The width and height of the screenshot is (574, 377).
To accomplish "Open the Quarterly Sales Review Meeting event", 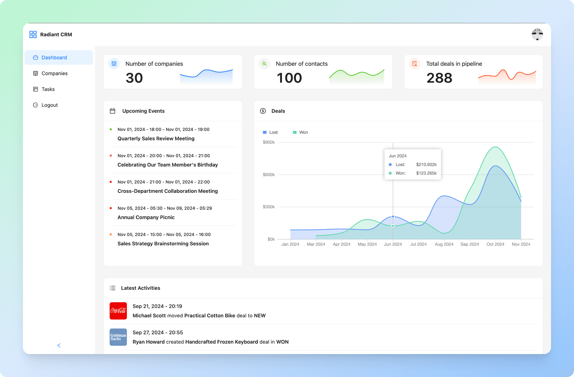I will click(x=156, y=139).
